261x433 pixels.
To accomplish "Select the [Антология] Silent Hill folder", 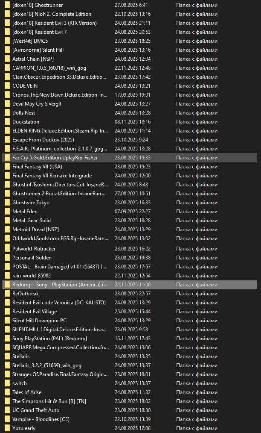I will pos(38,50).
